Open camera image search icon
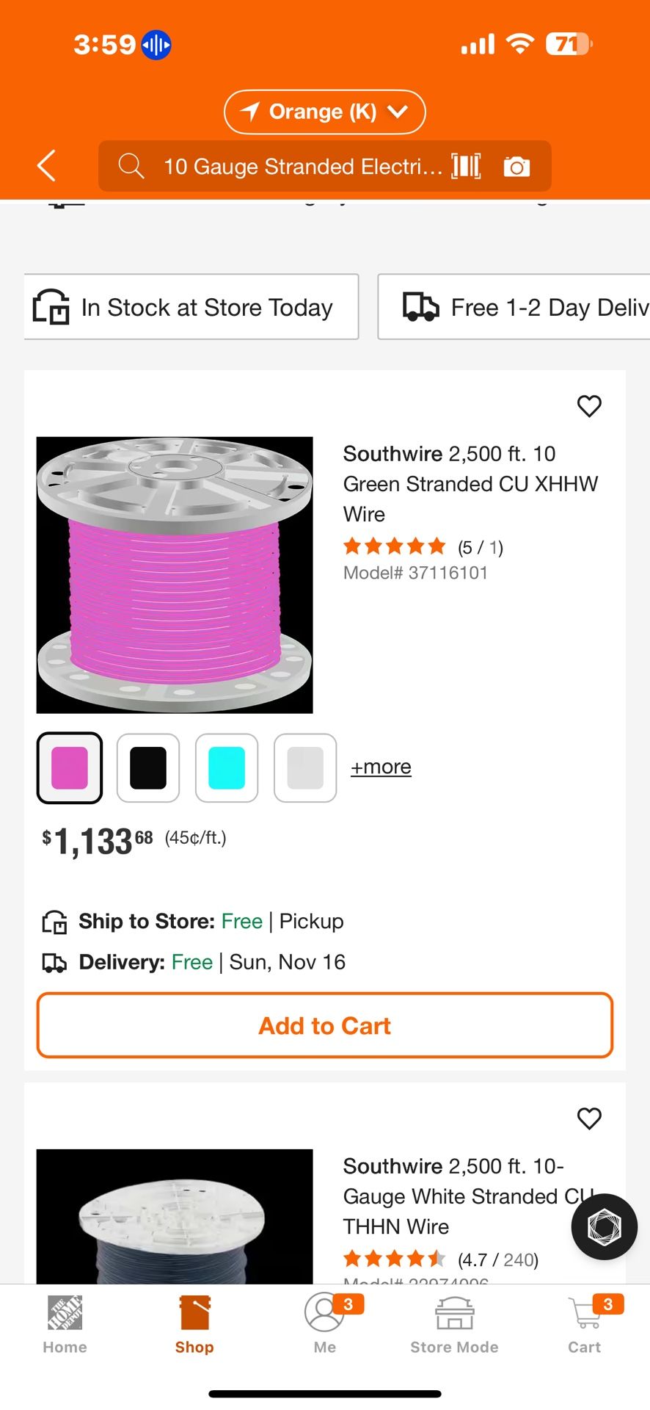Screen dimensions: 650x1410 [516, 167]
